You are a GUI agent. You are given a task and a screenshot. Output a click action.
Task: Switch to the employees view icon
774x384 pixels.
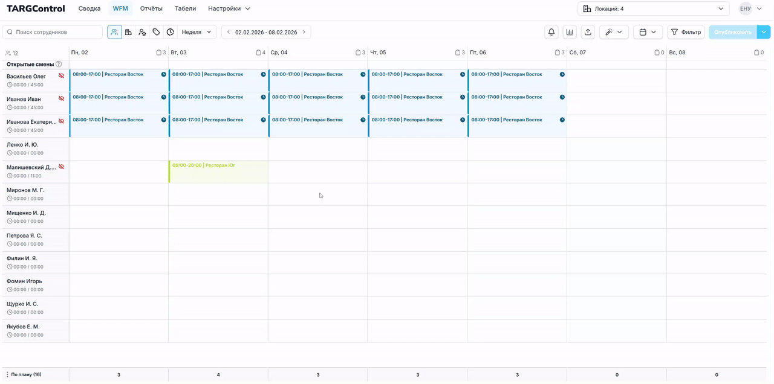[114, 32]
